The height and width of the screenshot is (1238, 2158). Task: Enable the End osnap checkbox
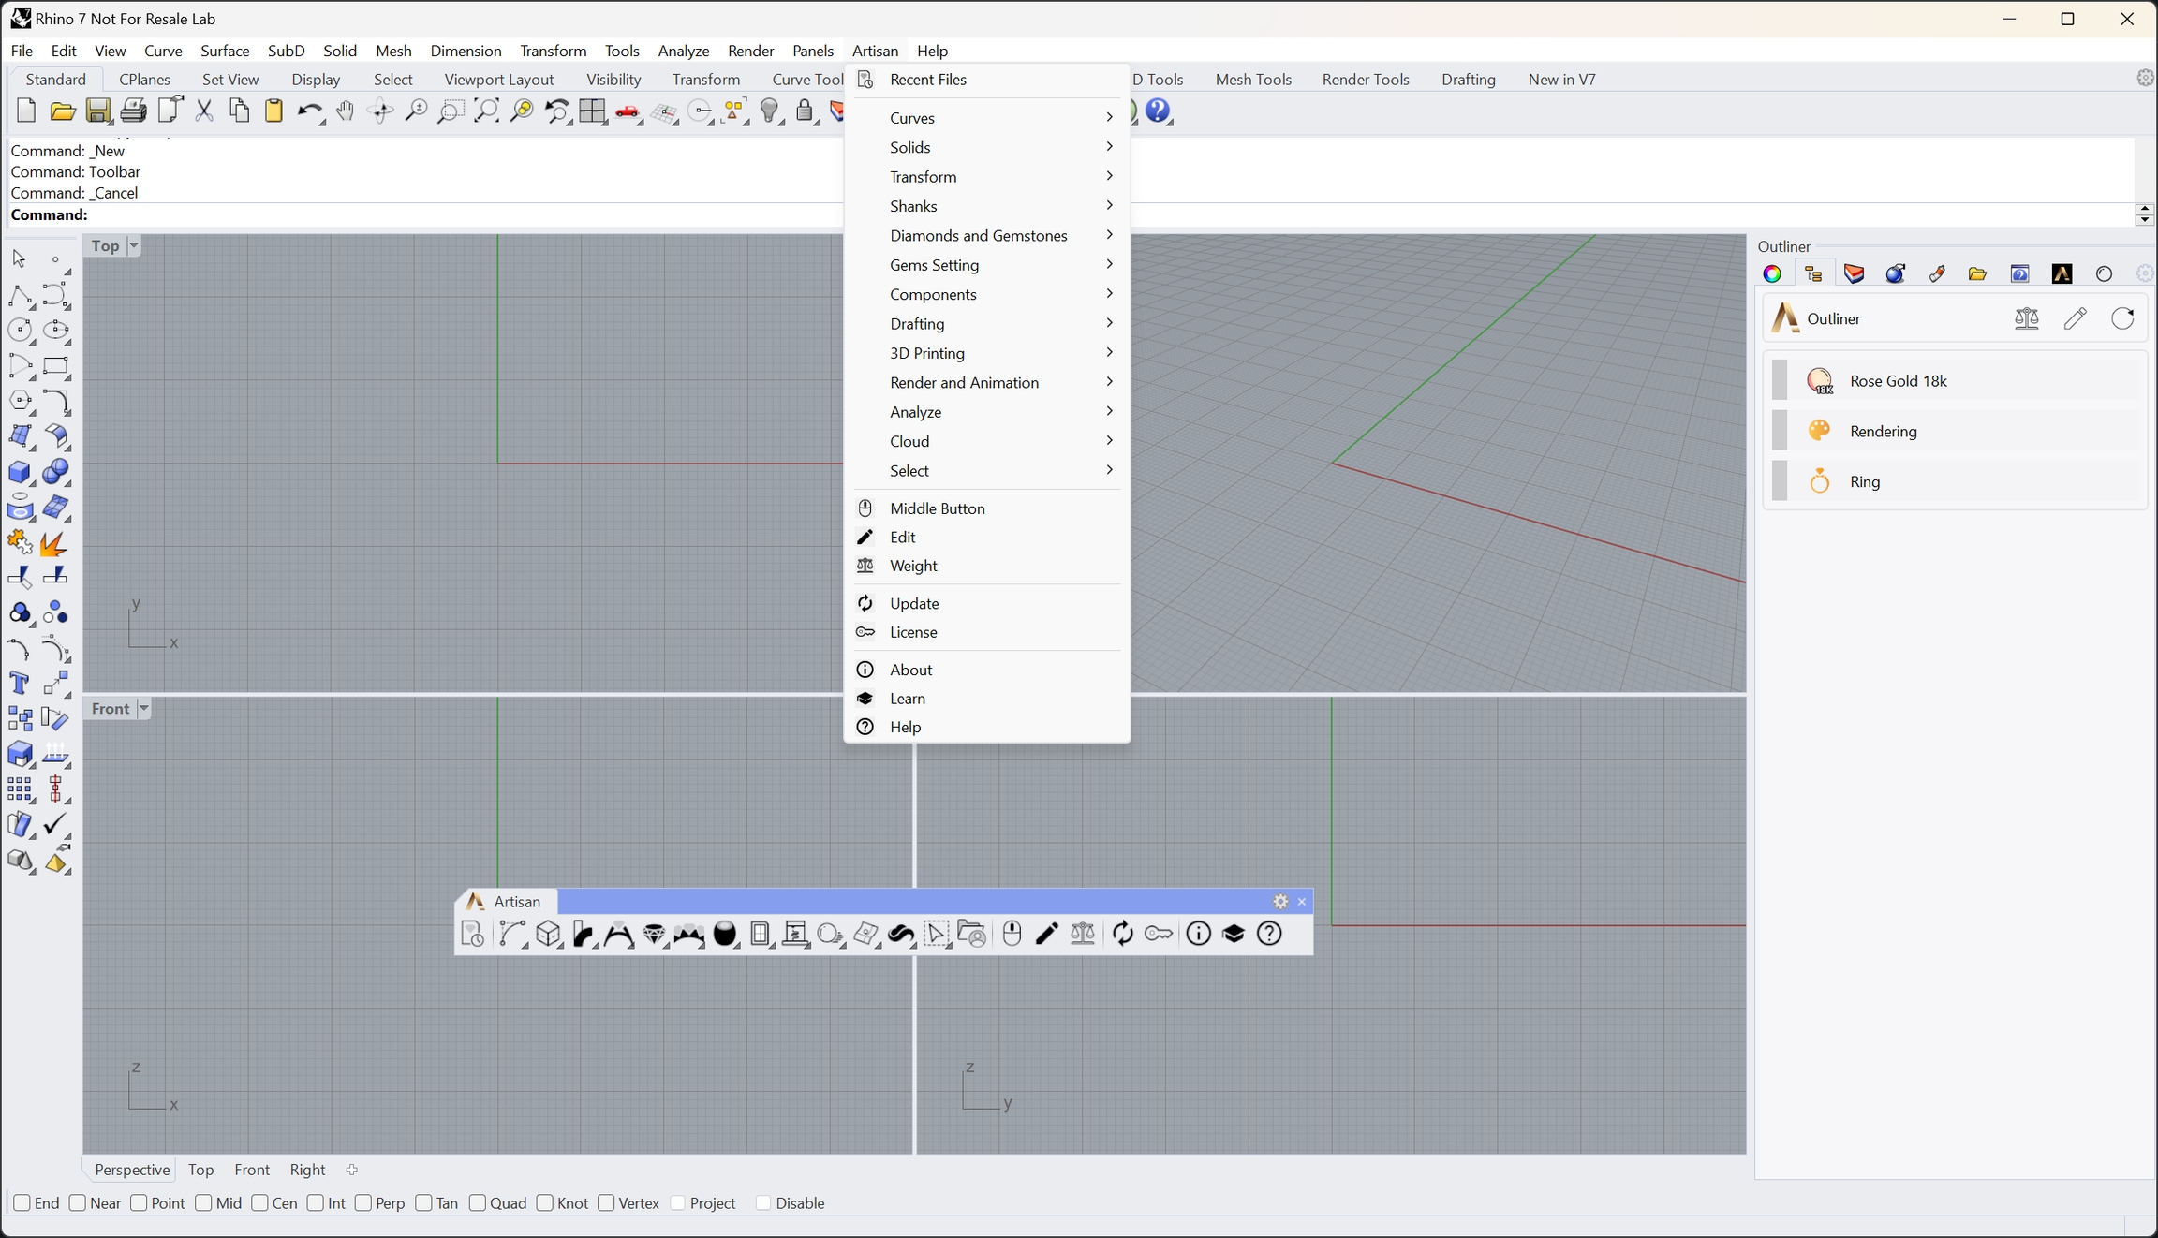click(x=22, y=1203)
